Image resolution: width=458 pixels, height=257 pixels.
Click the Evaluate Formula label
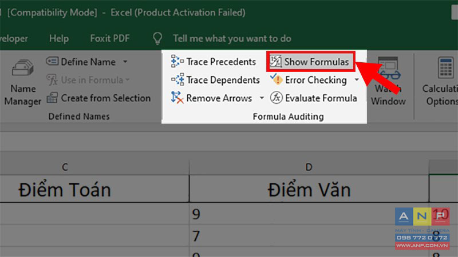(x=321, y=98)
